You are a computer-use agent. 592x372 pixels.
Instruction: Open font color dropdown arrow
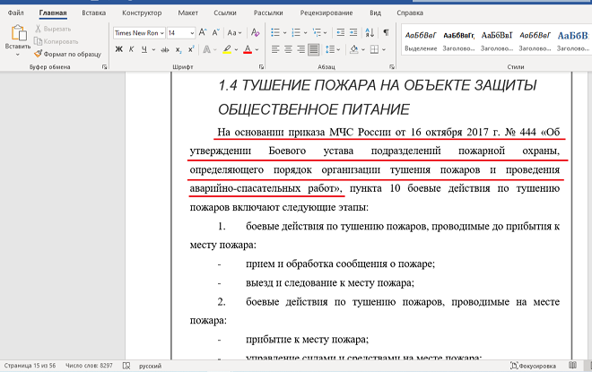[x=257, y=49]
